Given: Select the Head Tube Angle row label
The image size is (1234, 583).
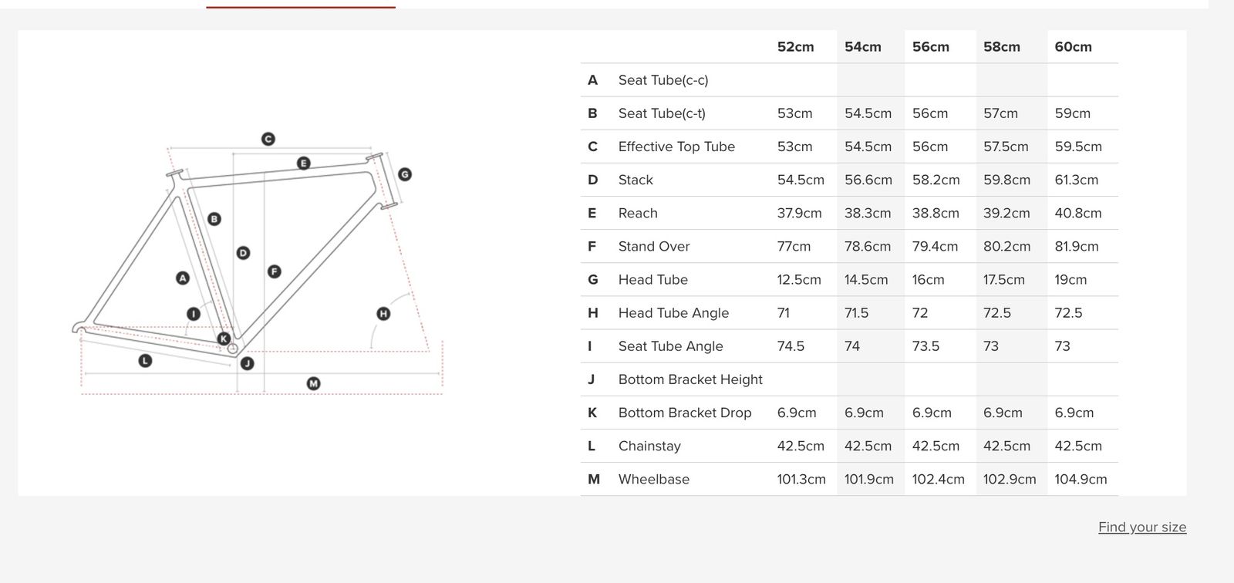Looking at the screenshot, I should pos(673,313).
